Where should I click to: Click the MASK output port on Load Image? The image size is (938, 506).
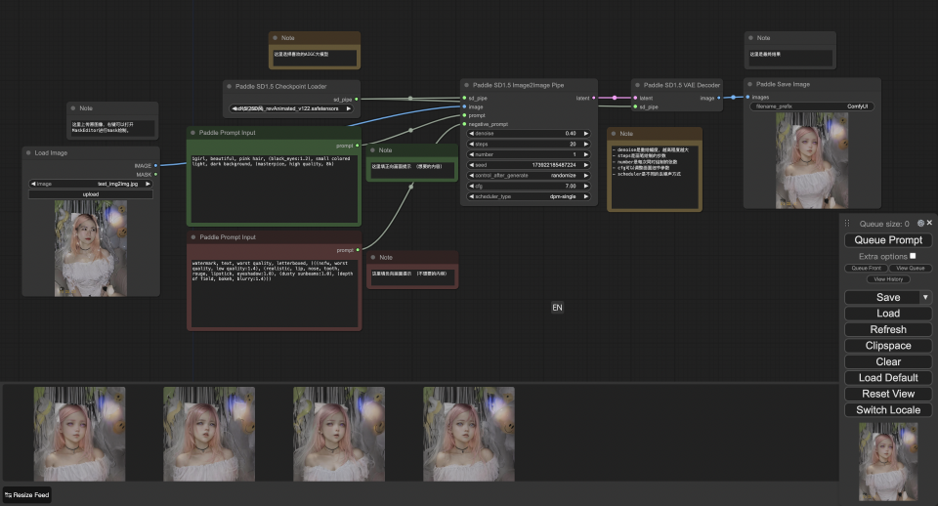pos(155,175)
